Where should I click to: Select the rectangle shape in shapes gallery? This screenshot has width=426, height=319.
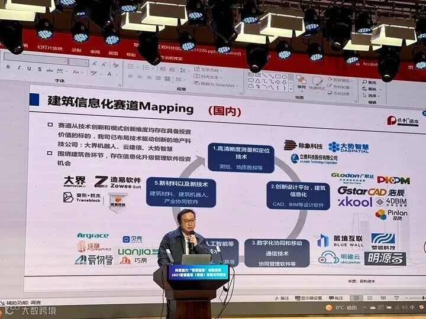(277, 76)
